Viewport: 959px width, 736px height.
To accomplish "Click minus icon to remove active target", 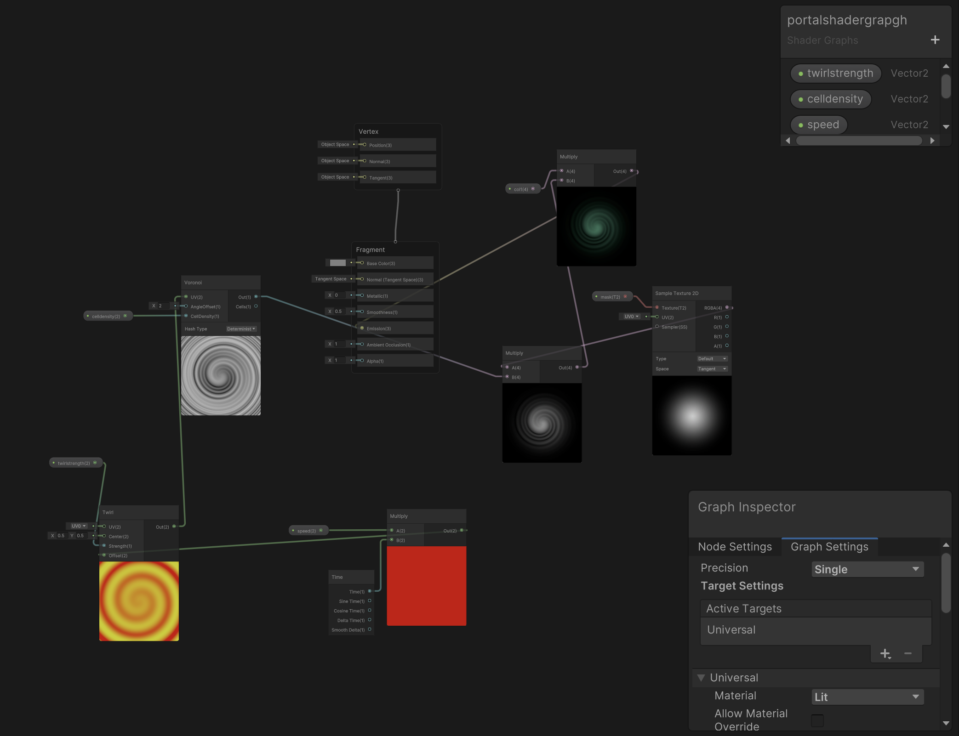I will pos(908,653).
